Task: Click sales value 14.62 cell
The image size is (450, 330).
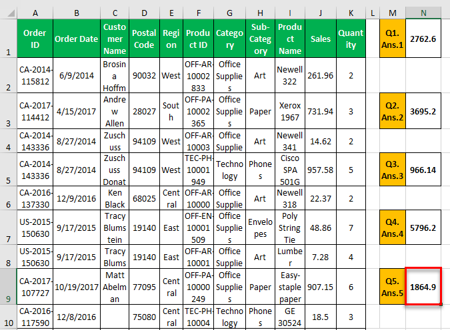Action: tap(321, 141)
